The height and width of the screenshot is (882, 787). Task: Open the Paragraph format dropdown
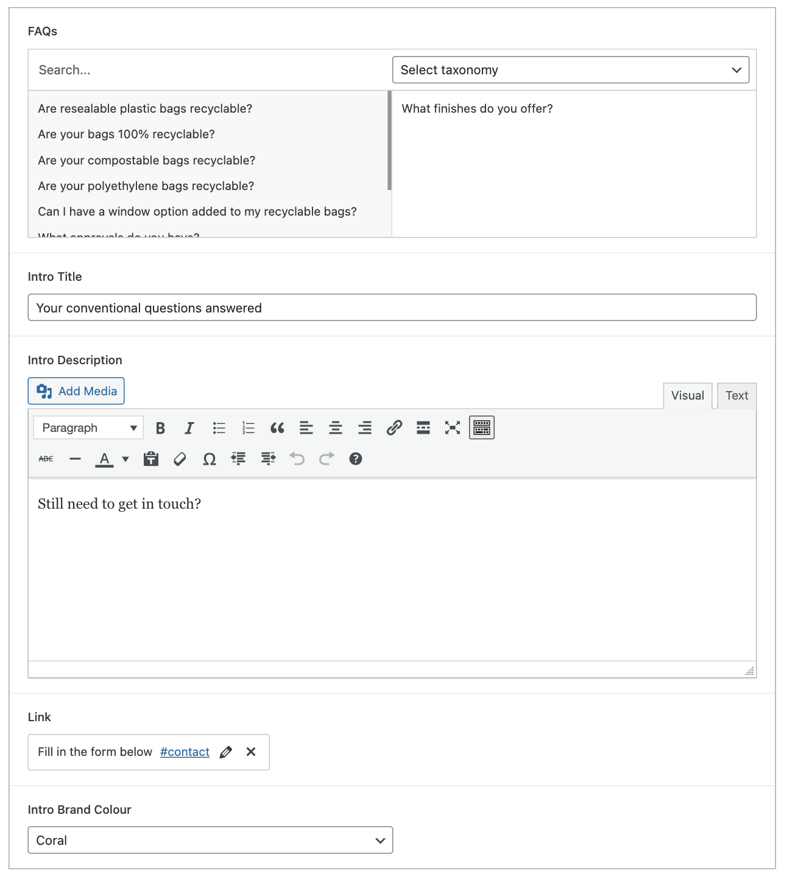(88, 428)
